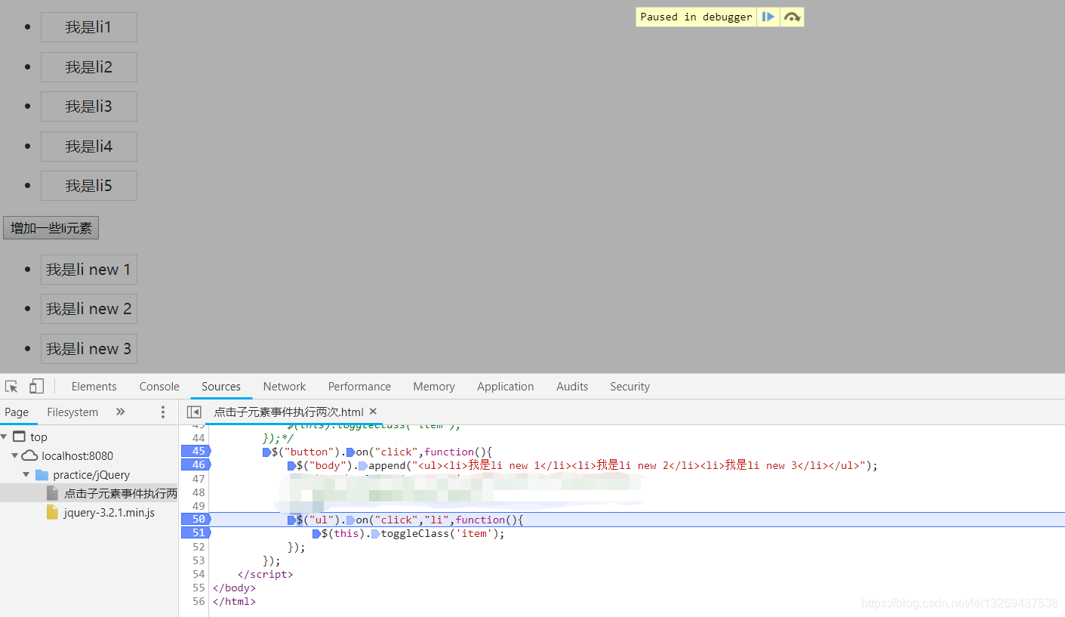Open the Performance tab
1065x617 pixels.
[x=359, y=387]
